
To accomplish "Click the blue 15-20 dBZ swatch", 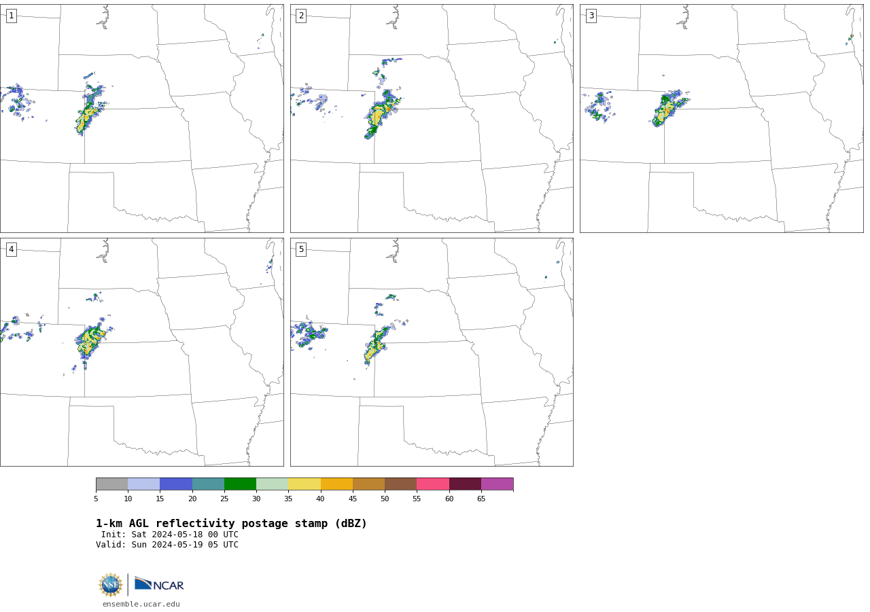I will pyautogui.click(x=176, y=484).
